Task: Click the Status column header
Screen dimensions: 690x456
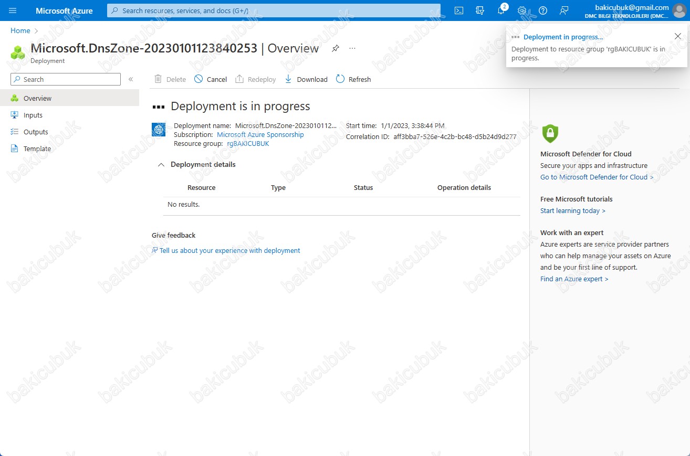Action: [363, 188]
